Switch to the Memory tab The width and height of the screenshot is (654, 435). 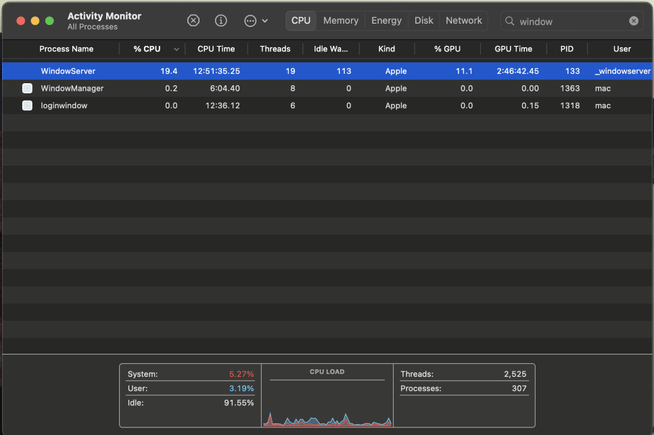click(x=341, y=20)
